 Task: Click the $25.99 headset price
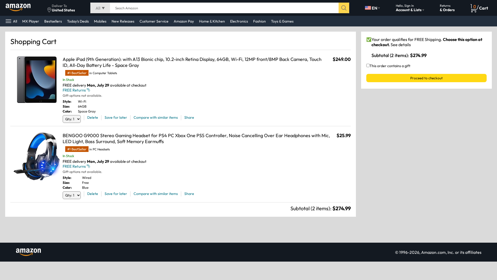click(343, 136)
